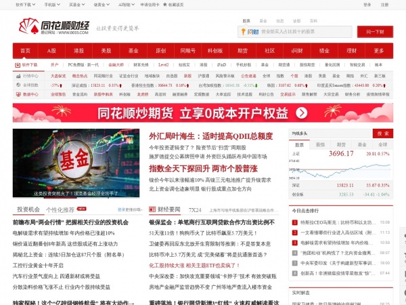Click the 大盘纵览 link in 行情中心
Screen dimensions: 406x305
point(58,76)
